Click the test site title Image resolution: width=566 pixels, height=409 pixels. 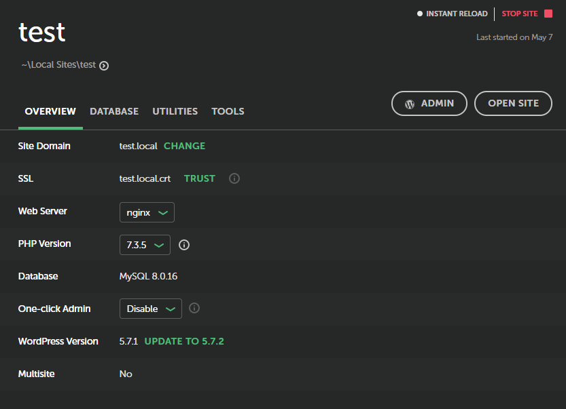tap(42, 32)
